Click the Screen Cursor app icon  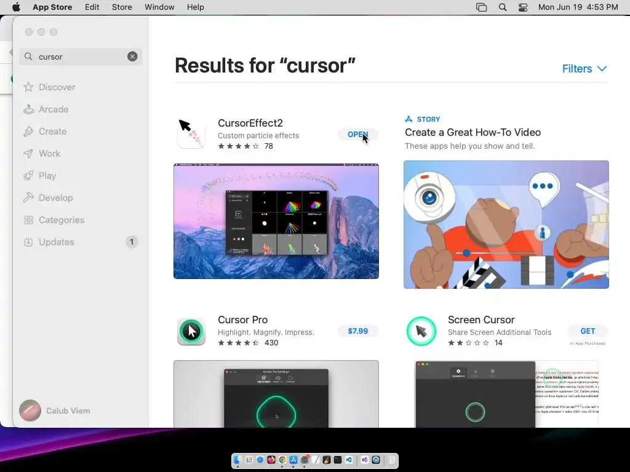click(421, 331)
